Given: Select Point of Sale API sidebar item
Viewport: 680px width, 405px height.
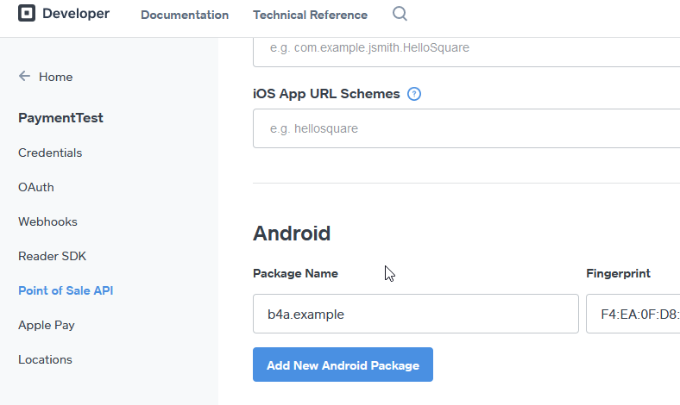Looking at the screenshot, I should click(66, 290).
